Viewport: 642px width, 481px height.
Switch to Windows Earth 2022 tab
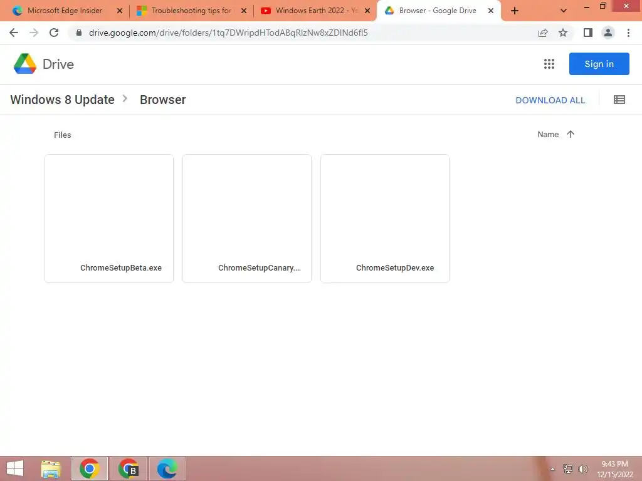coord(315,11)
